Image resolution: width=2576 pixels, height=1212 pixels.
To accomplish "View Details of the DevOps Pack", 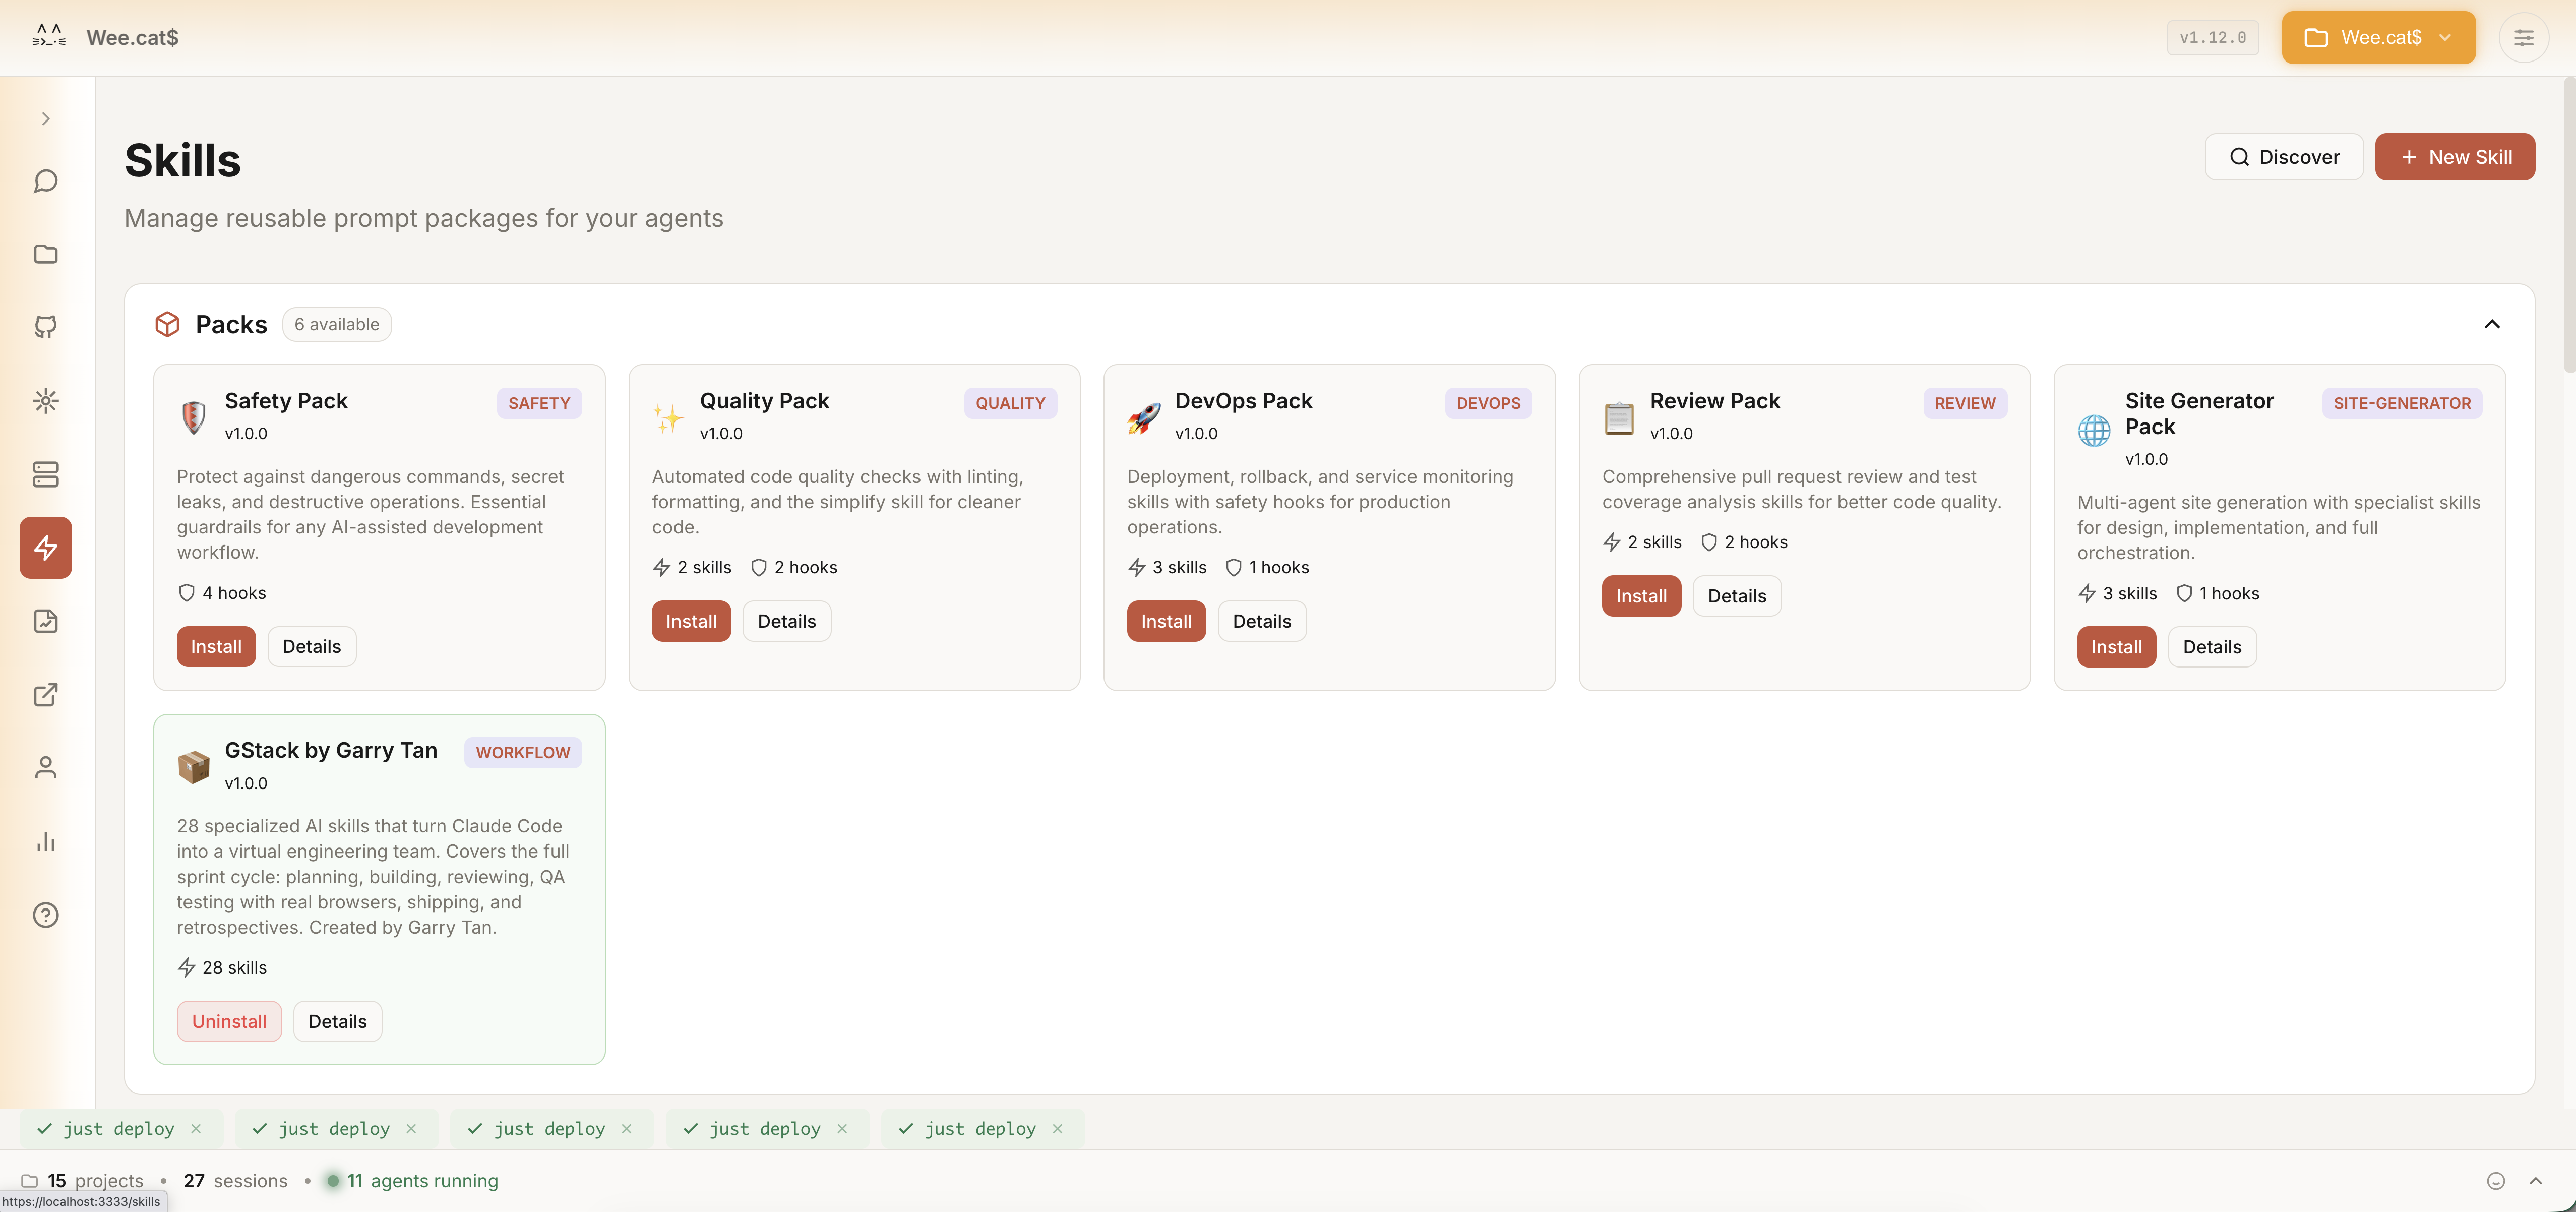I will [x=1261, y=621].
